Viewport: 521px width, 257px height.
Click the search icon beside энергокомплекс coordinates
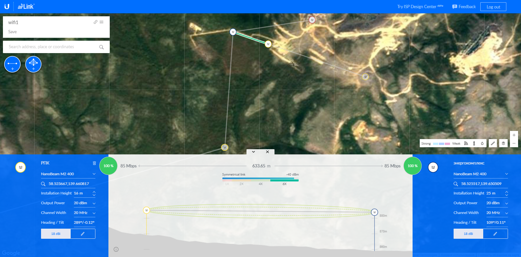pyautogui.click(x=456, y=184)
